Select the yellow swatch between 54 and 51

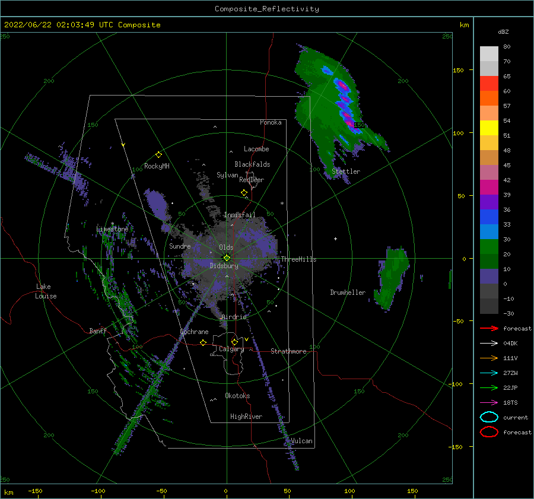[x=489, y=128]
